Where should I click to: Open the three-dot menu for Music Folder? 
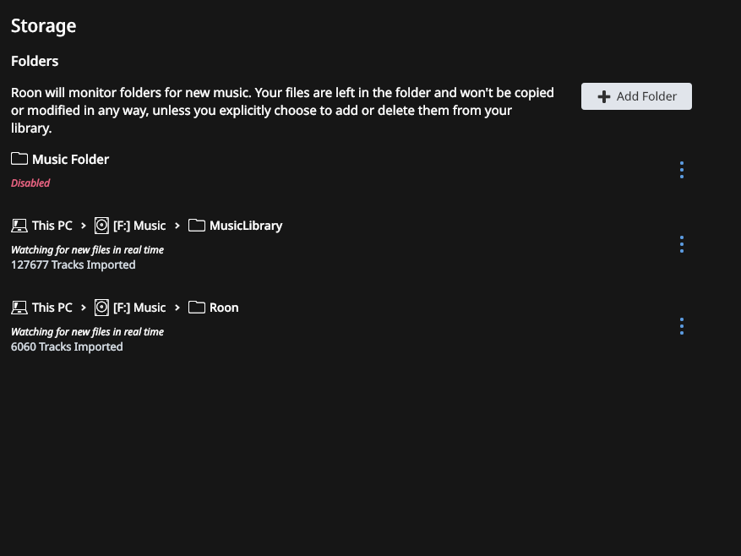[682, 170]
